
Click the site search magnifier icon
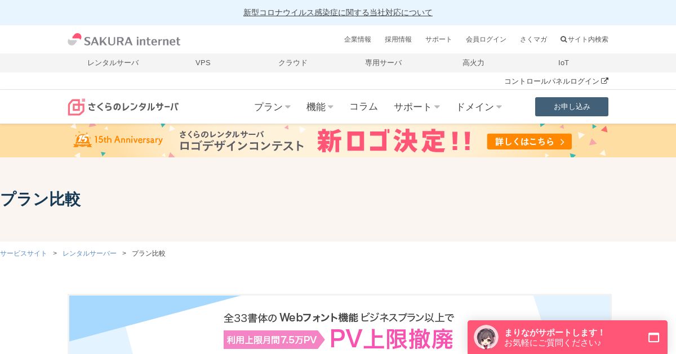point(563,39)
